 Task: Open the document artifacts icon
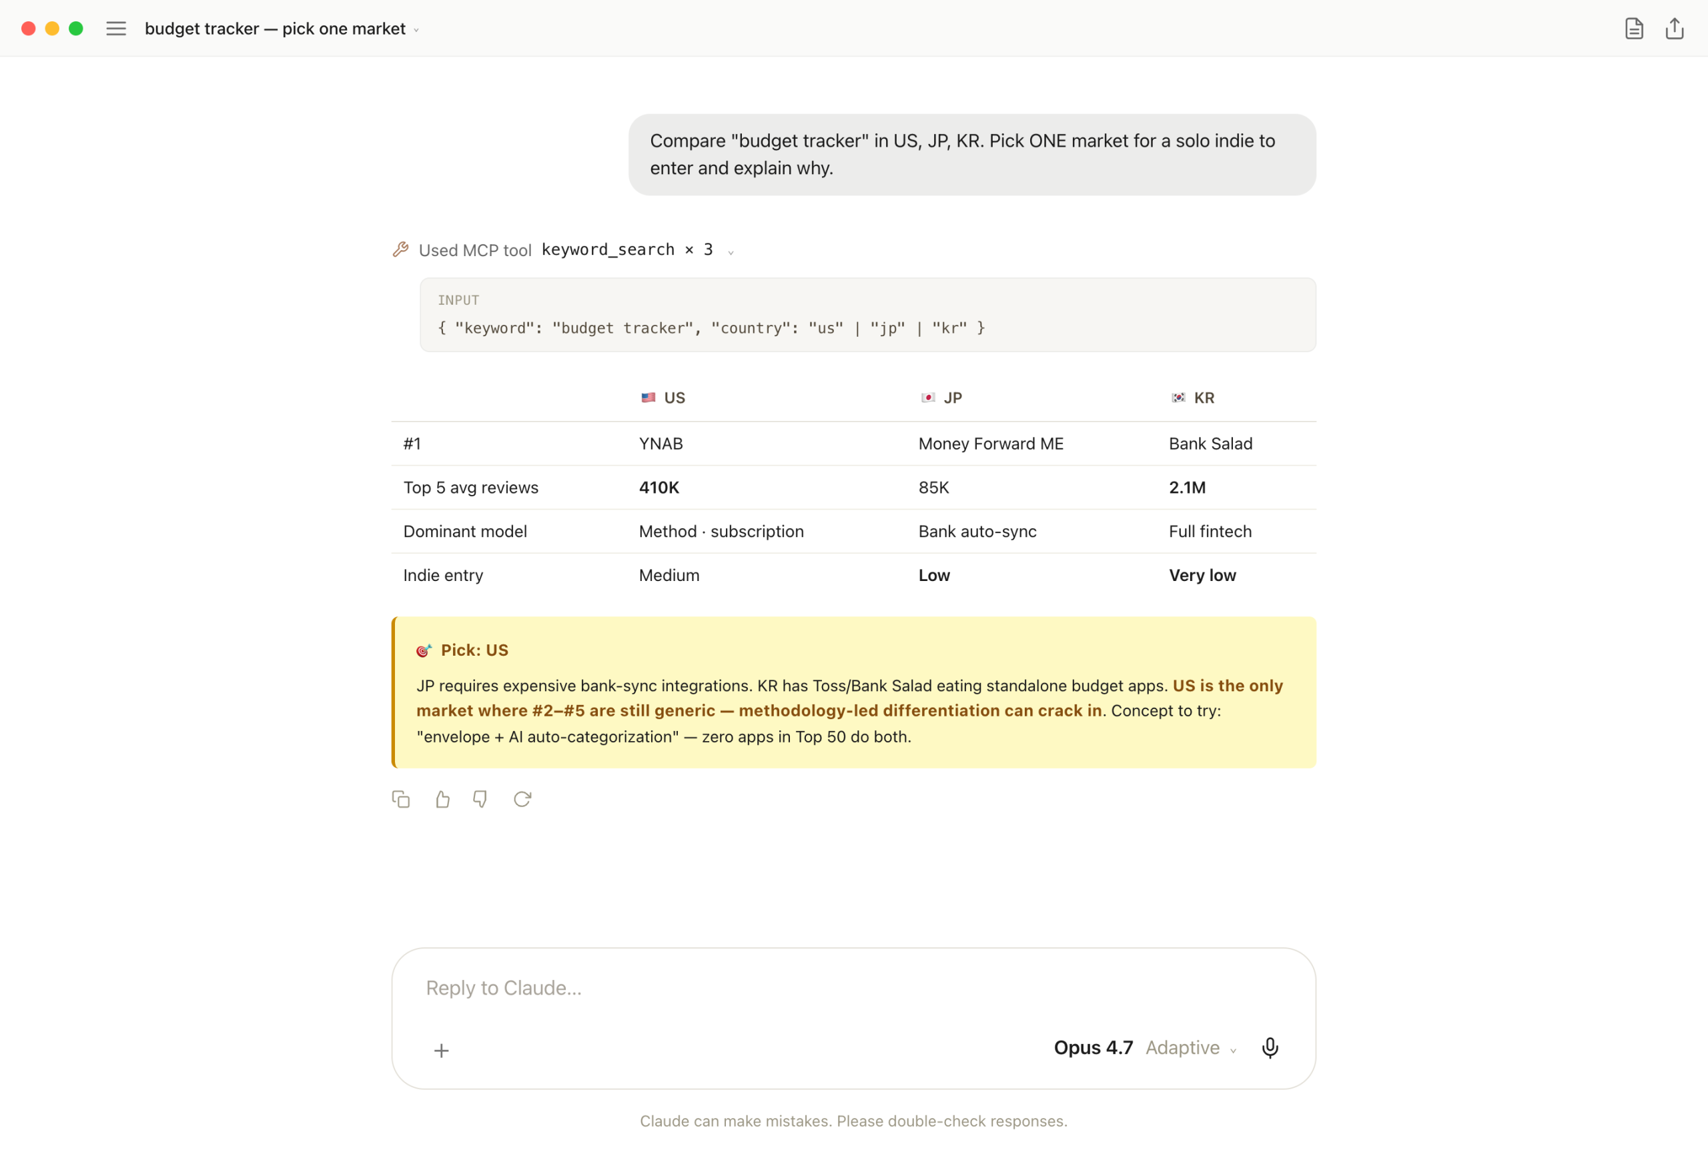(1634, 29)
